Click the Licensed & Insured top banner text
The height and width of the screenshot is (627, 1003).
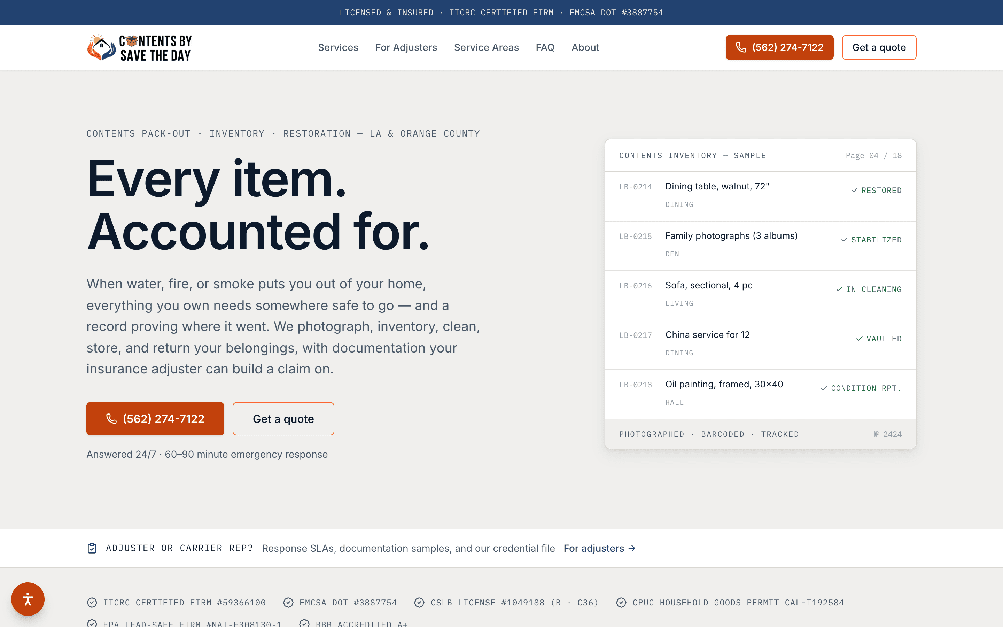coord(386,13)
